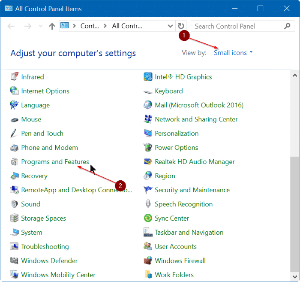Go forward in navigation history
Screen dimensions: 300x282
(28, 26)
